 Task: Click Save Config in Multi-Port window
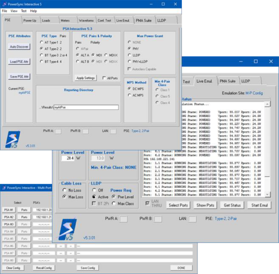88,268
